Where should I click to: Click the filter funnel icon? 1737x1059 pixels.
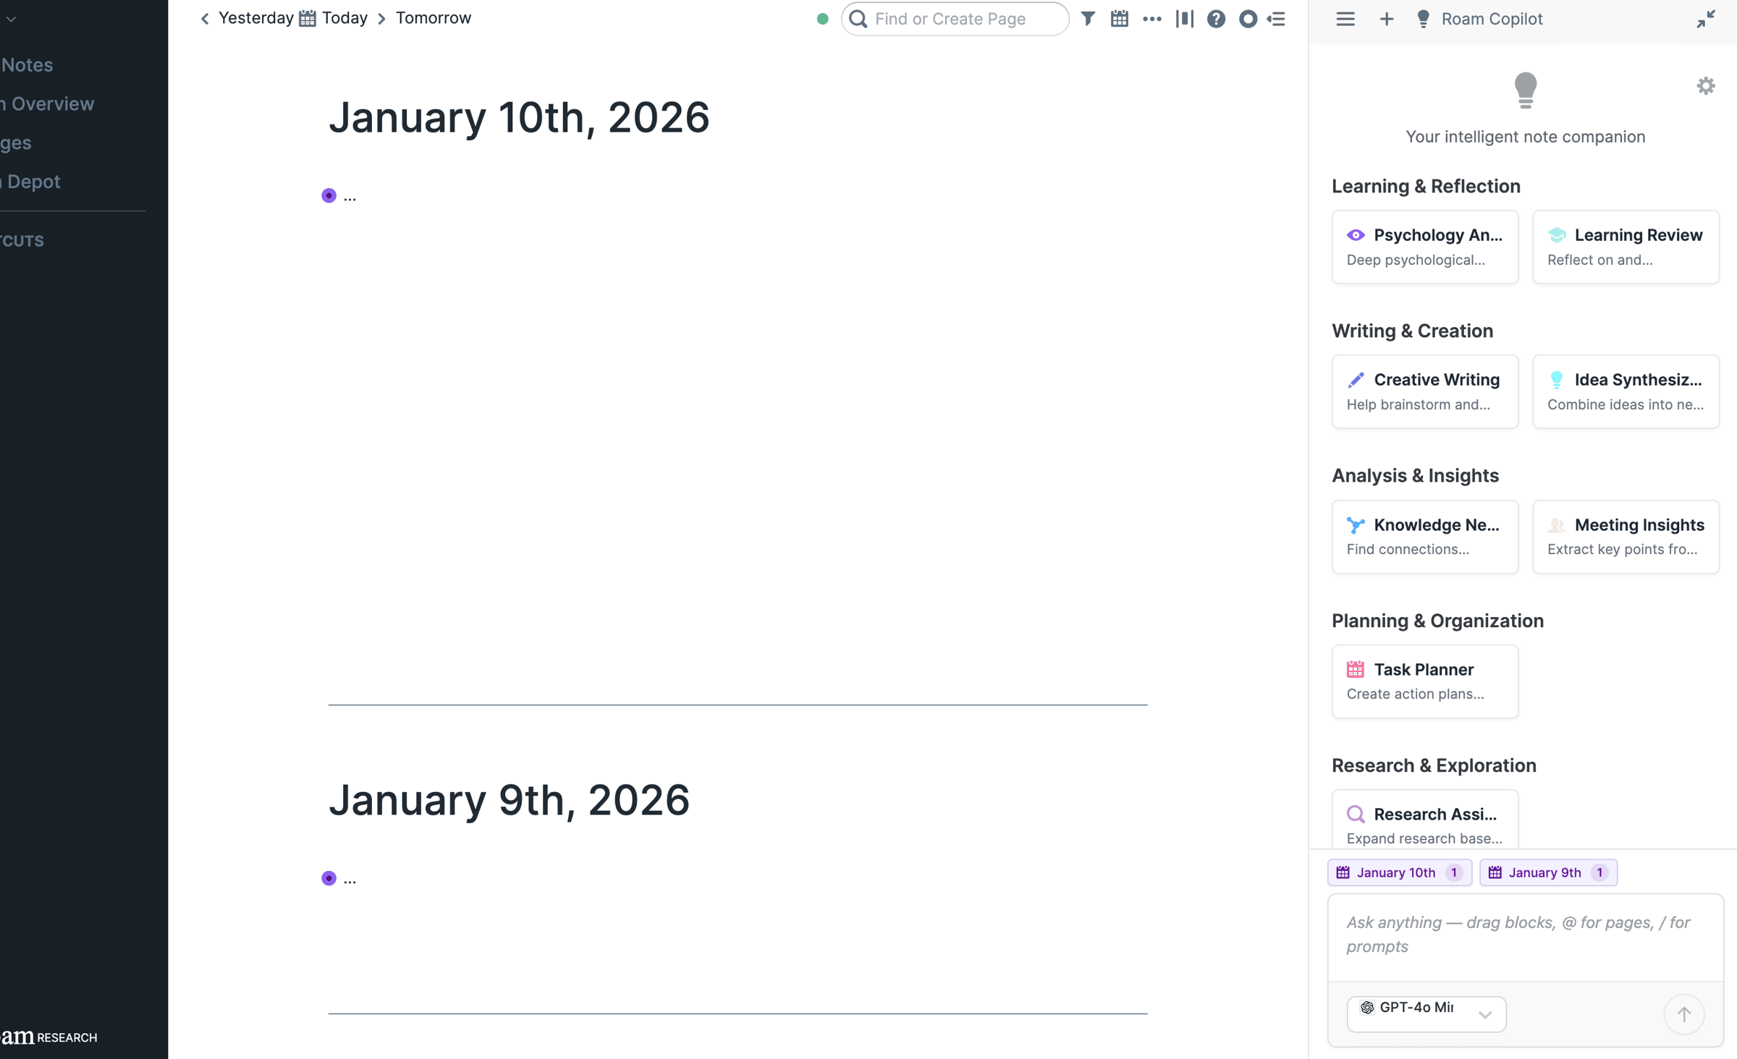click(x=1087, y=19)
